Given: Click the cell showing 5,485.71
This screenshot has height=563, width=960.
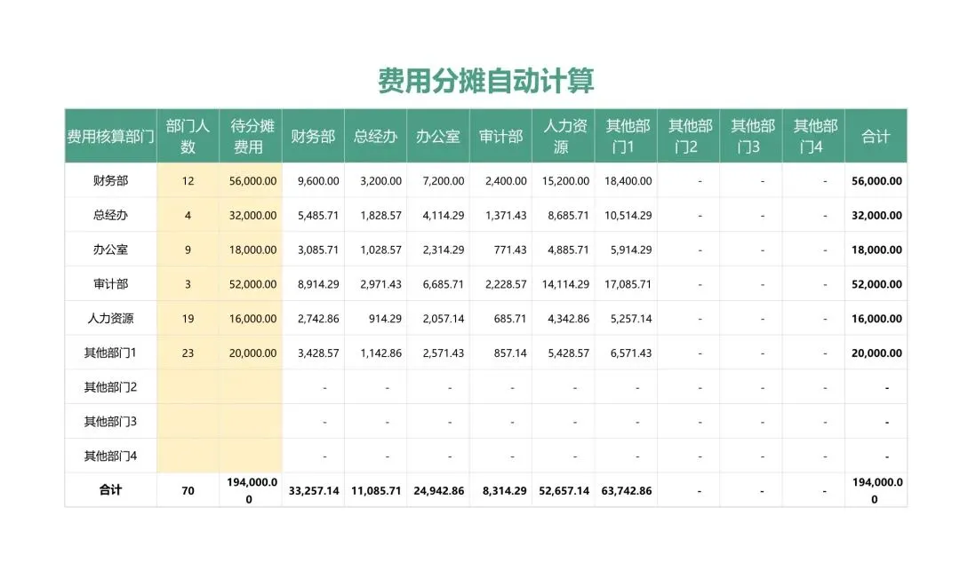Looking at the screenshot, I should (313, 215).
